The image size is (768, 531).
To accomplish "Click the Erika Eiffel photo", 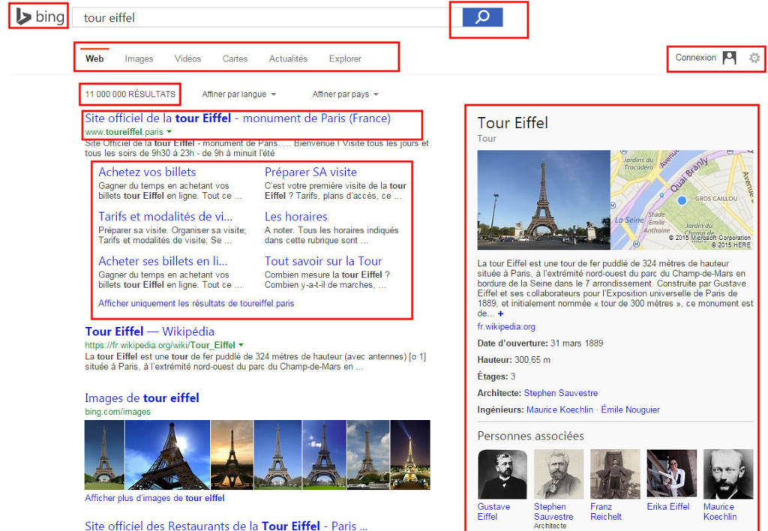I will 671,474.
